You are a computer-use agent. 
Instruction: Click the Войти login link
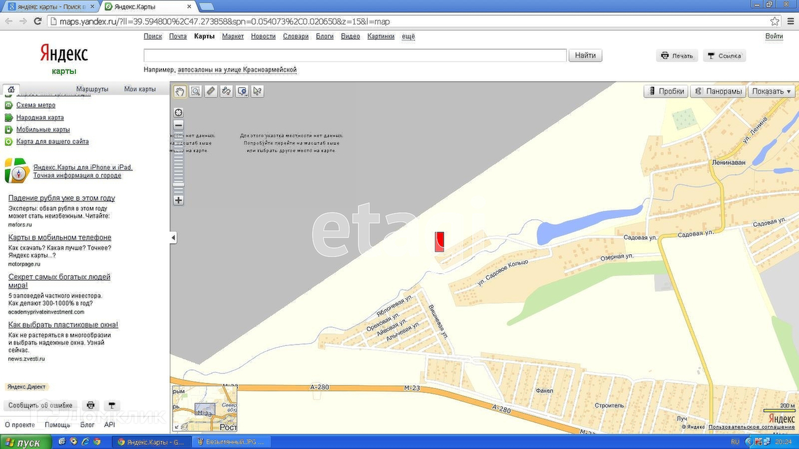(x=774, y=36)
